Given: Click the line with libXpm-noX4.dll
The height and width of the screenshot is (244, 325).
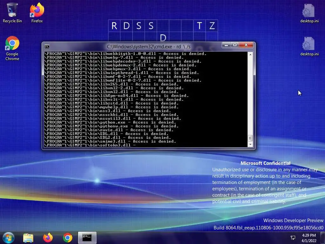Looking at the screenshot, I should (x=116, y=96).
